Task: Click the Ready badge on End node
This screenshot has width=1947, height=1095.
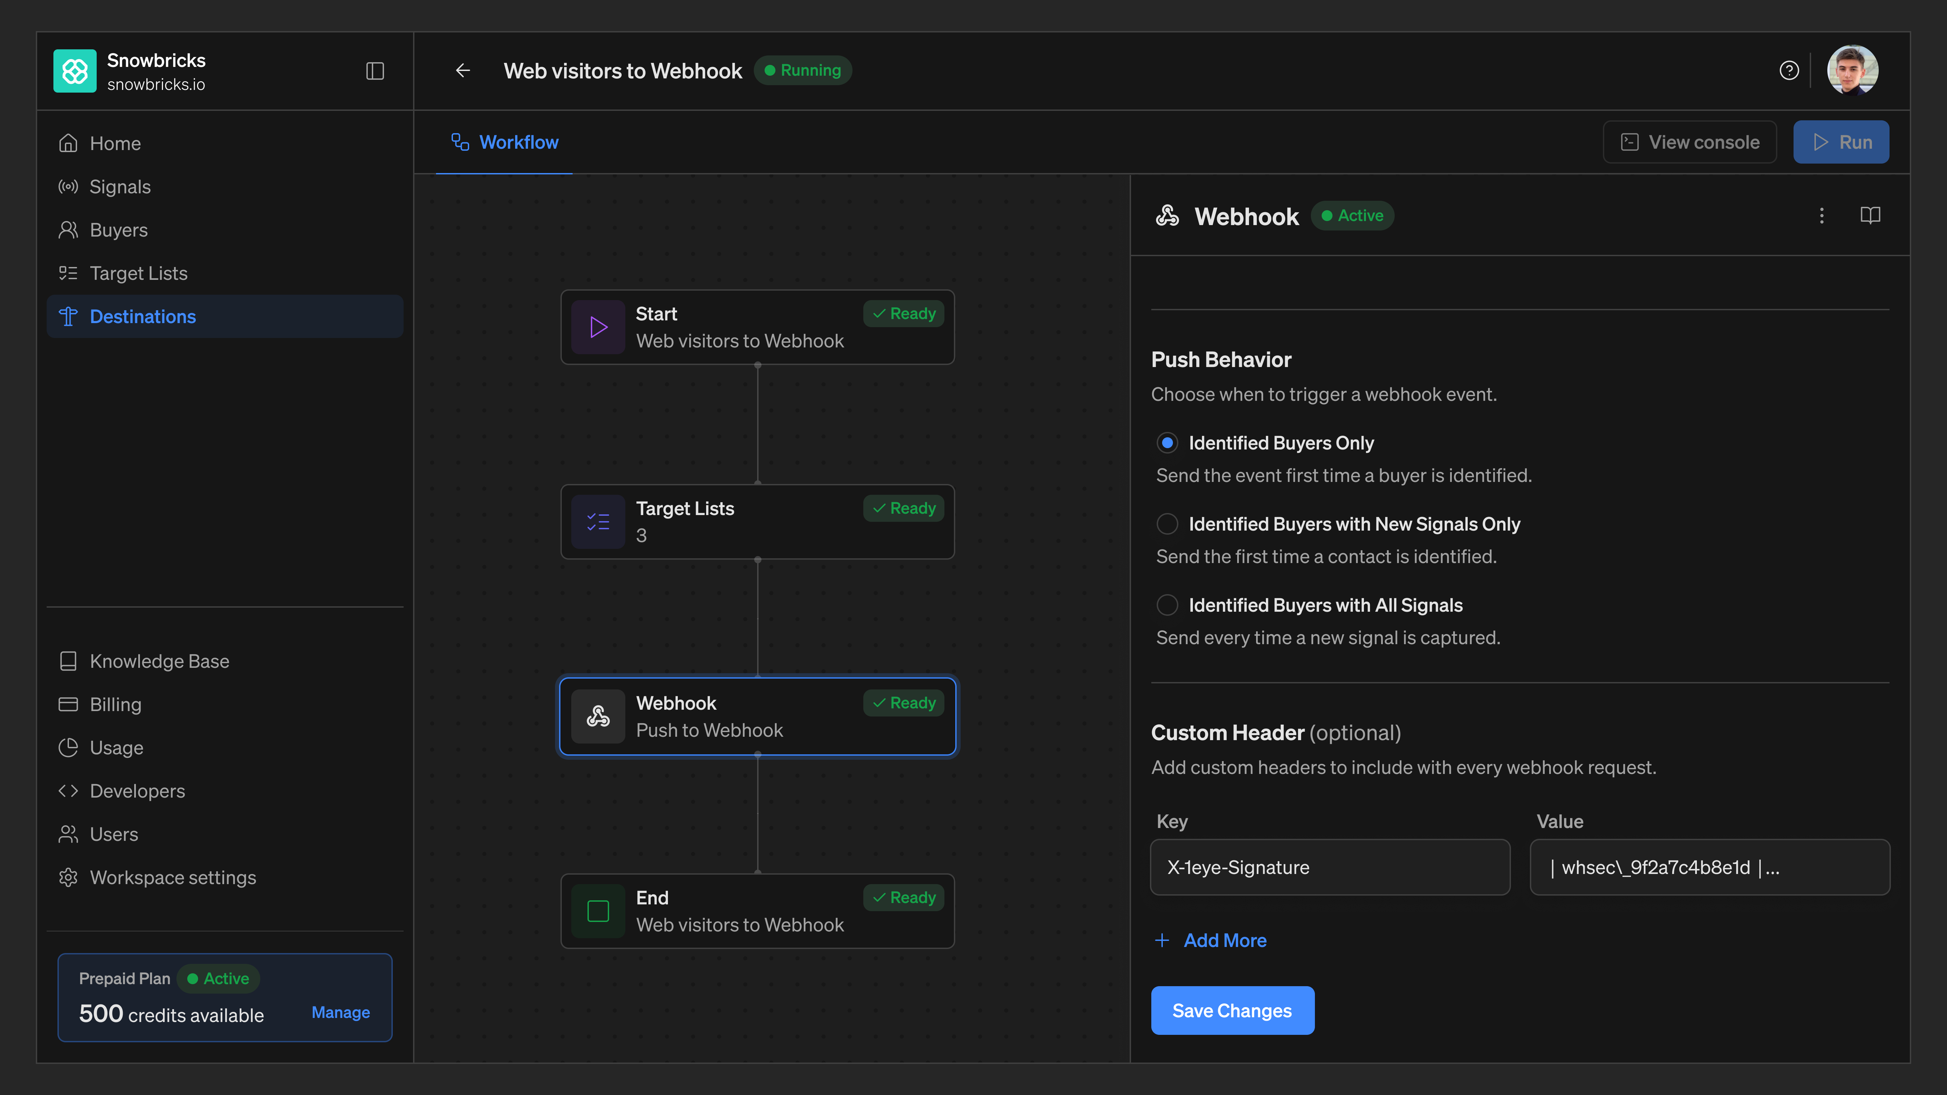Action: click(904, 898)
